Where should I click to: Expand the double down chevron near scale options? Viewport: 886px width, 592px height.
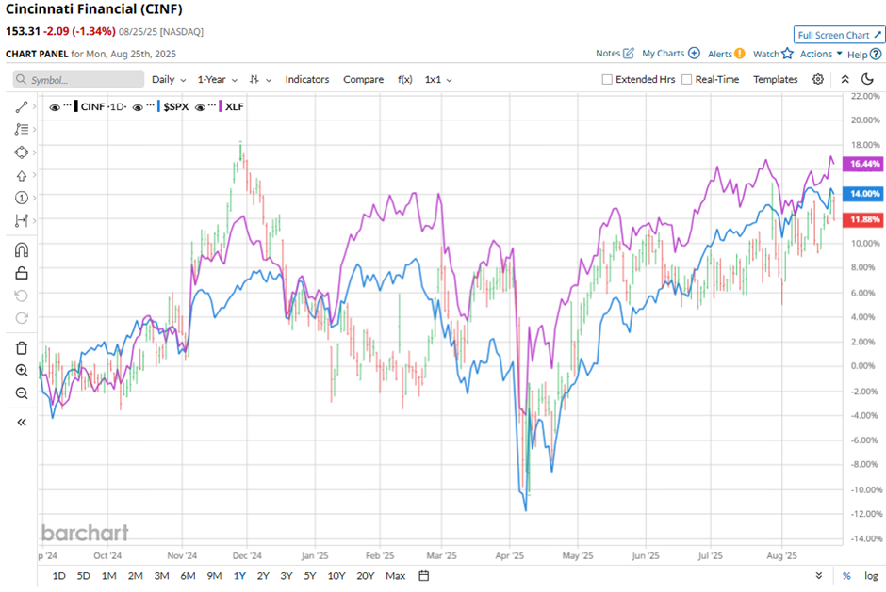pyautogui.click(x=819, y=576)
